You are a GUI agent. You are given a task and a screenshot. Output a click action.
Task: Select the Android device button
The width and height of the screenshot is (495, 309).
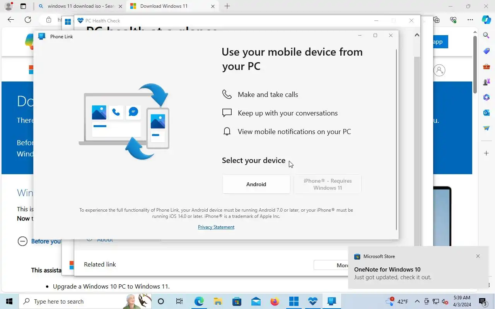pyautogui.click(x=256, y=184)
